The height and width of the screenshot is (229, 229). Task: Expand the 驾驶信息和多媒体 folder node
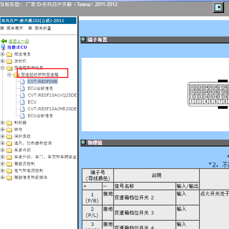tap(2, 177)
